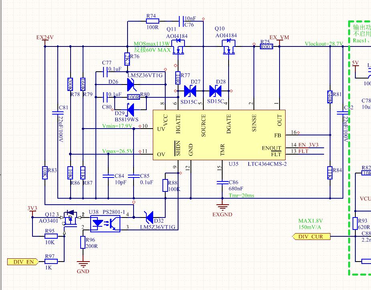
Task: Select resistor R77 symbol (10R)
Action: pyautogui.click(x=178, y=78)
